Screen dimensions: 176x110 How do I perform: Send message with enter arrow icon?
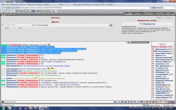click(115, 102)
